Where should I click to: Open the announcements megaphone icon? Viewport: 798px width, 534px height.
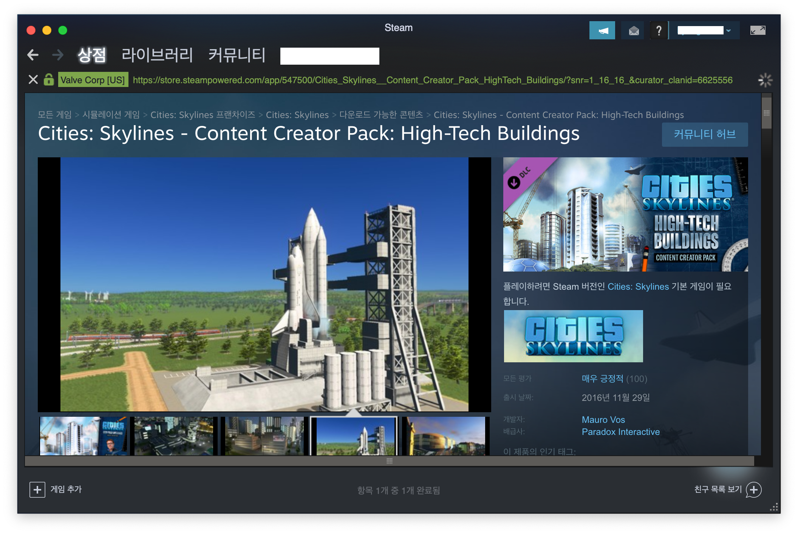[602, 31]
